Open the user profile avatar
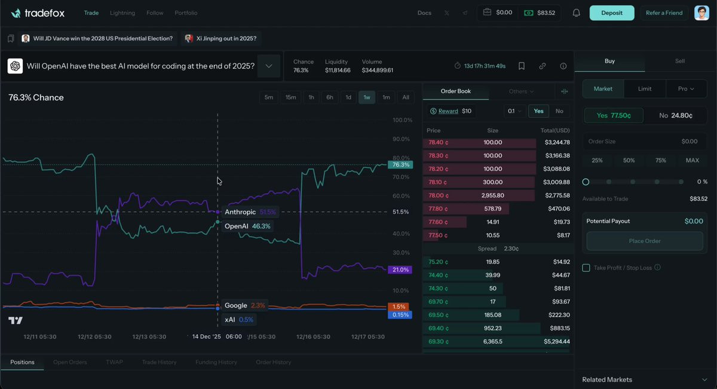Screen dimensions: 717x389 (701, 13)
